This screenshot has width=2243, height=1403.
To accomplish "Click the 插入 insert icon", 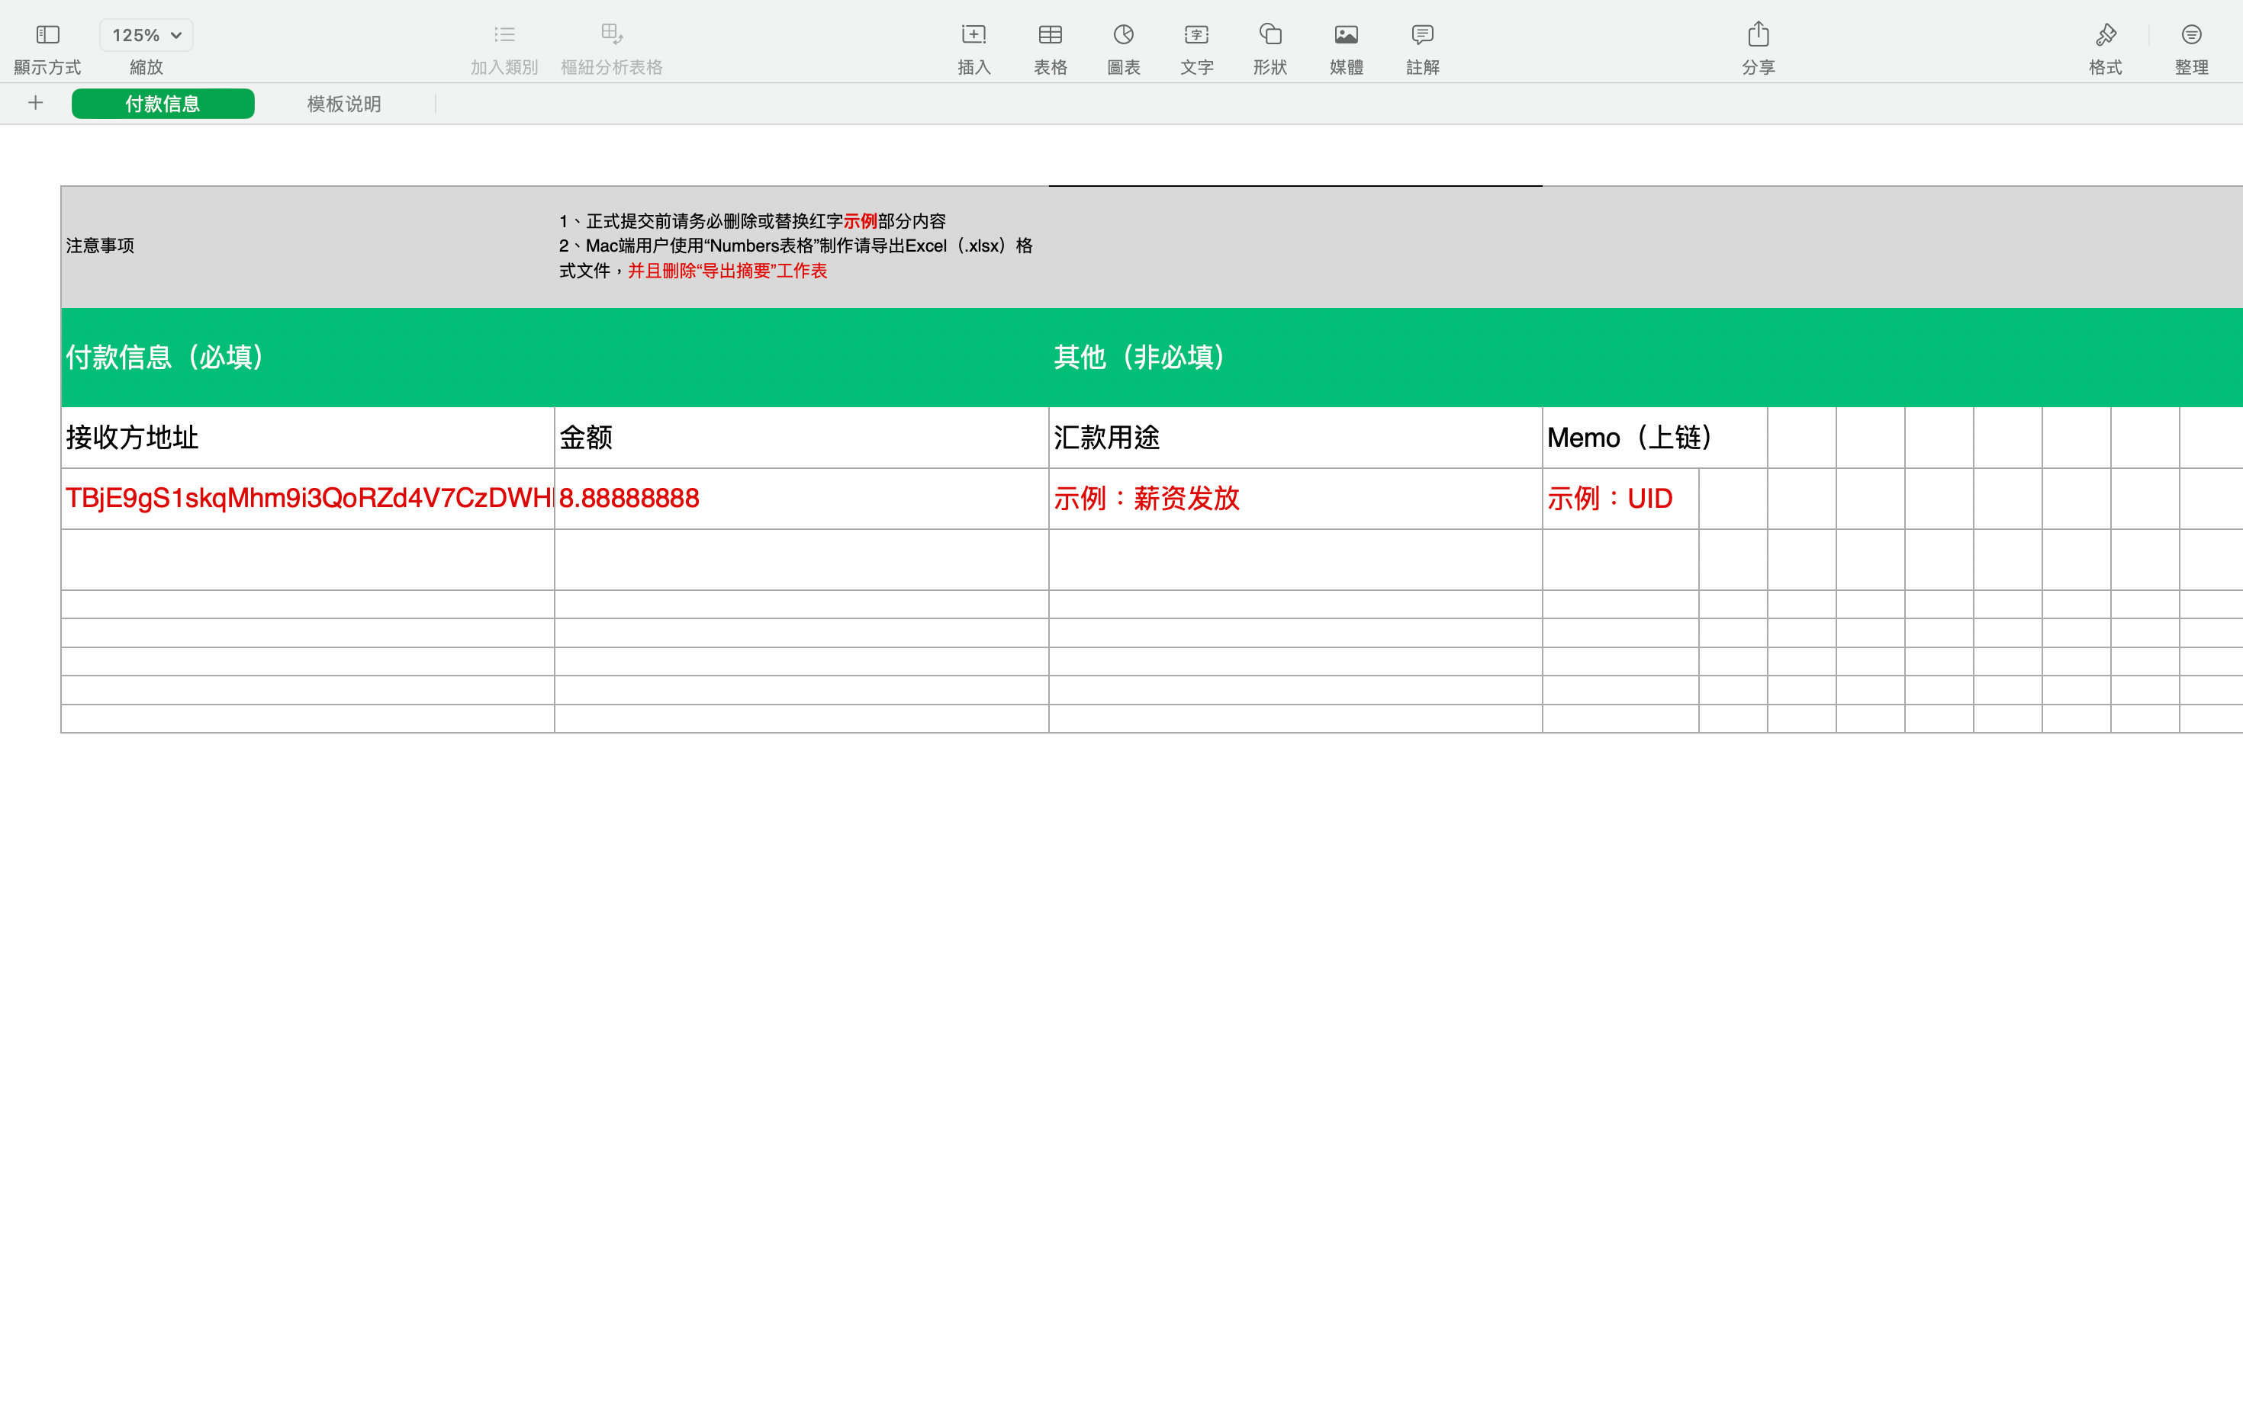I will tap(973, 35).
